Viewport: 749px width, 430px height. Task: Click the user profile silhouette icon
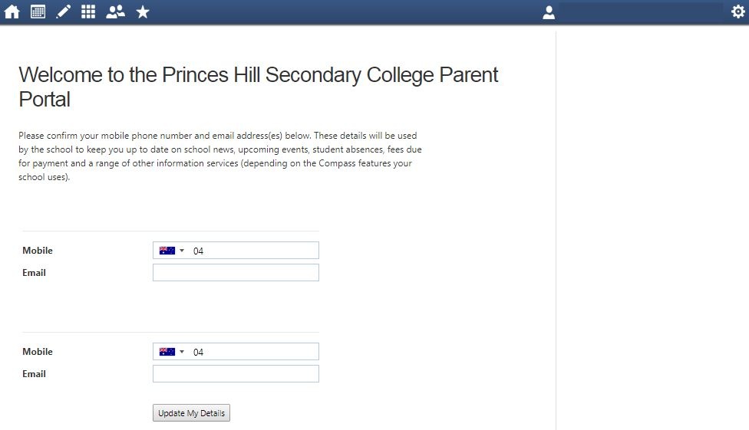pyautogui.click(x=549, y=12)
